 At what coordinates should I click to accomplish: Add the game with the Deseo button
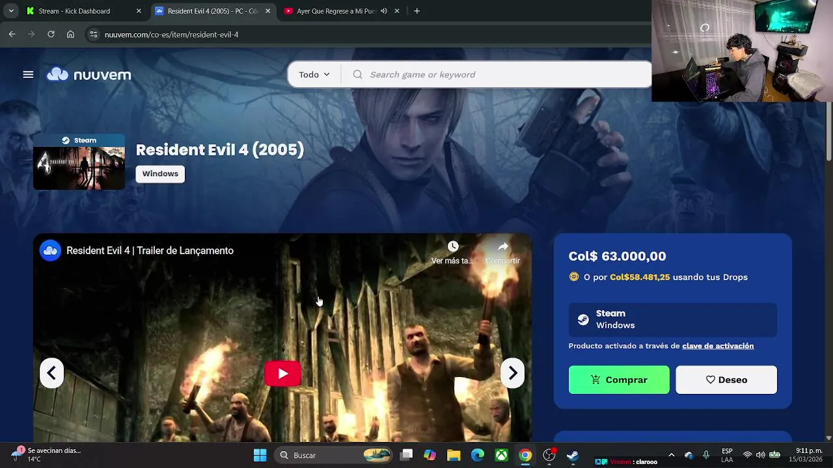[726, 380]
